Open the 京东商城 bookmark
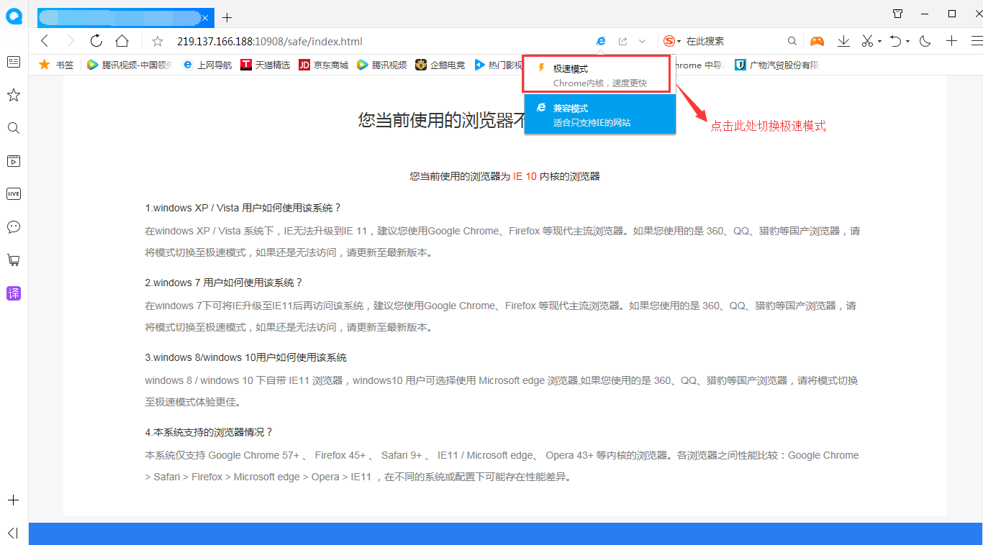 click(324, 65)
